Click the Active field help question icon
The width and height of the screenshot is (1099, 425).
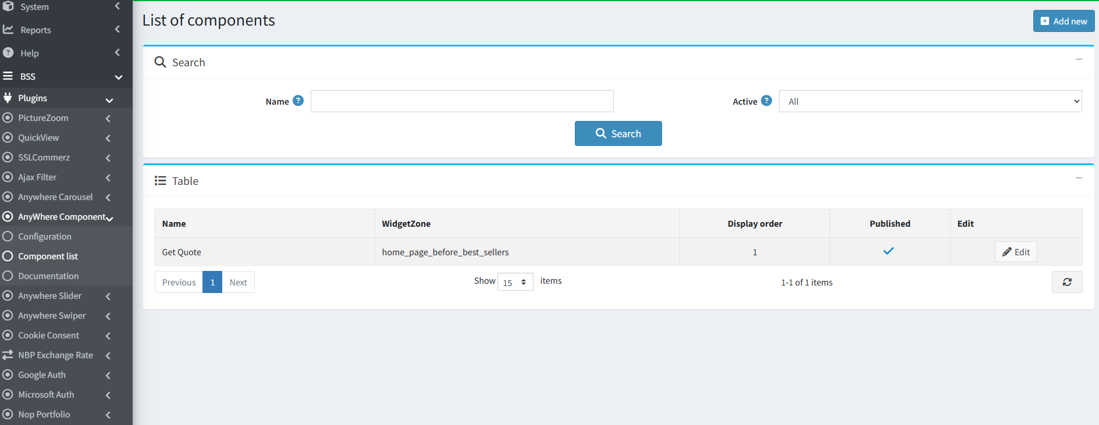pyautogui.click(x=766, y=101)
